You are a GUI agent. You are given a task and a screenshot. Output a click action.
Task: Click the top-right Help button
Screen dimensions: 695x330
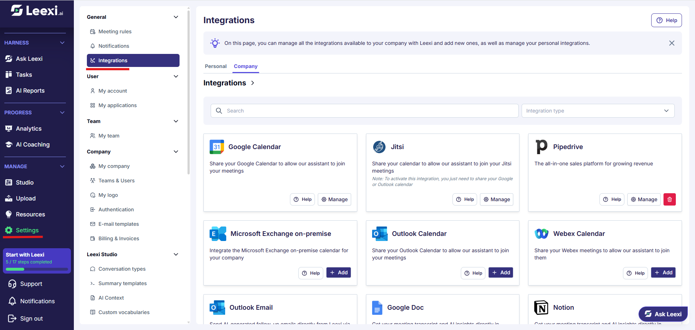tap(666, 20)
